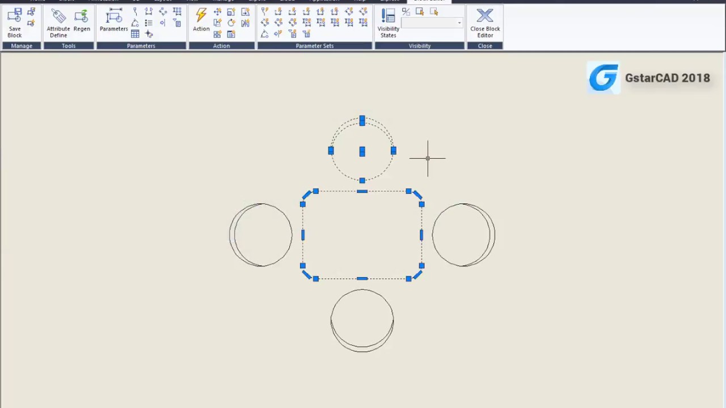Click the make visible icon
Screen dimensions: 726x408
(x=420, y=11)
